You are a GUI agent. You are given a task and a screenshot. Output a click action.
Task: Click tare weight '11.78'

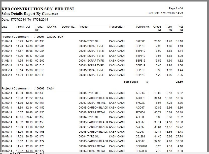click(x=169, y=41)
